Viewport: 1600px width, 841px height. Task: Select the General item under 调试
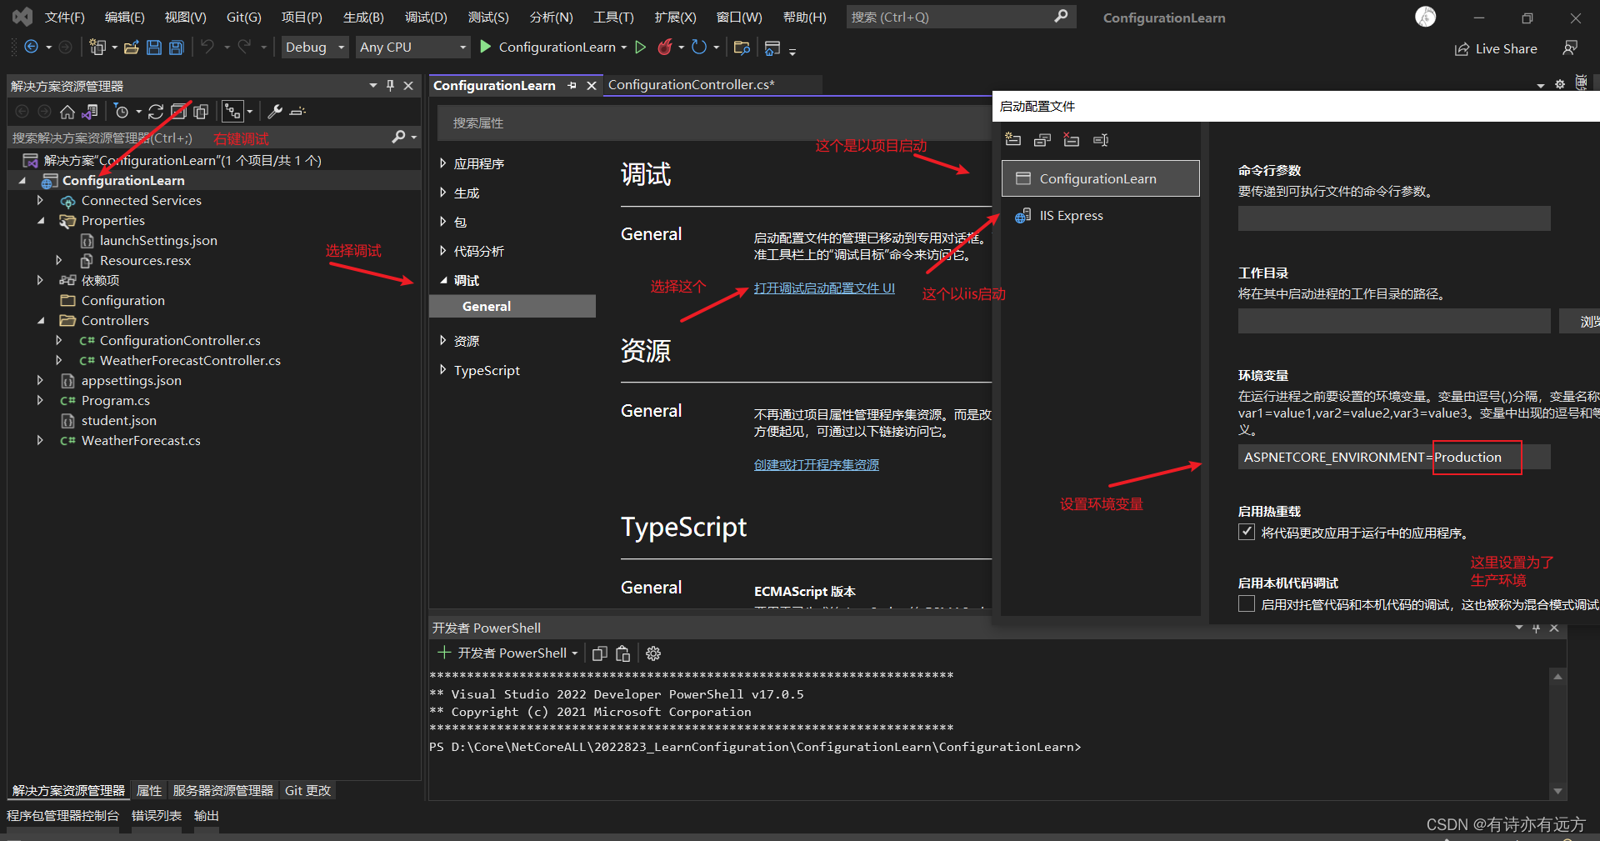[512, 306]
